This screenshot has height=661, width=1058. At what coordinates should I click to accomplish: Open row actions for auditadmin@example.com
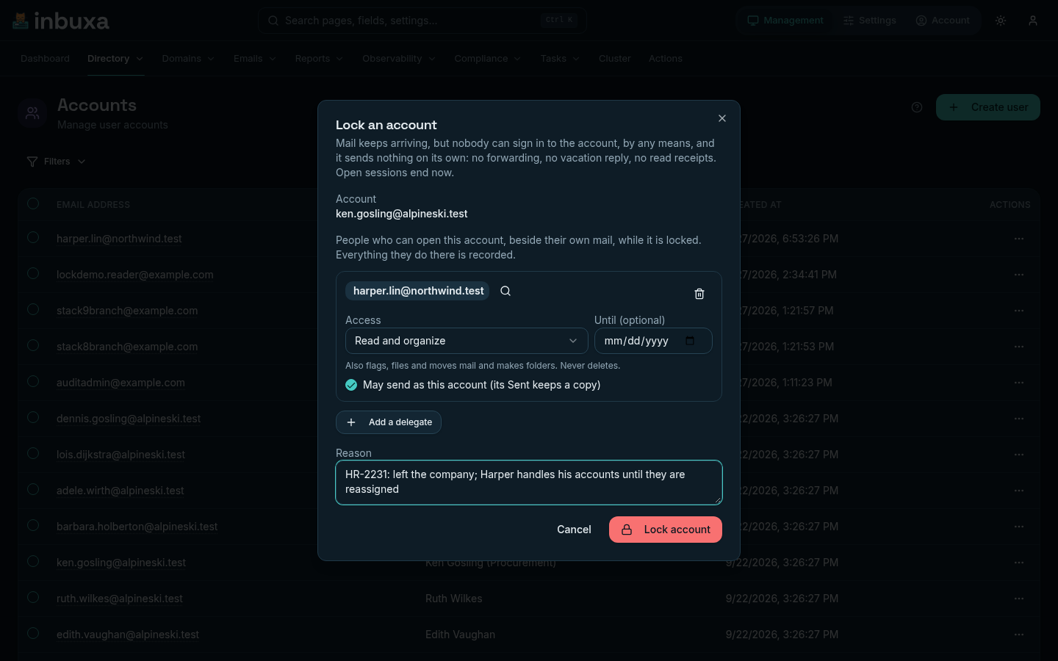click(x=1019, y=383)
